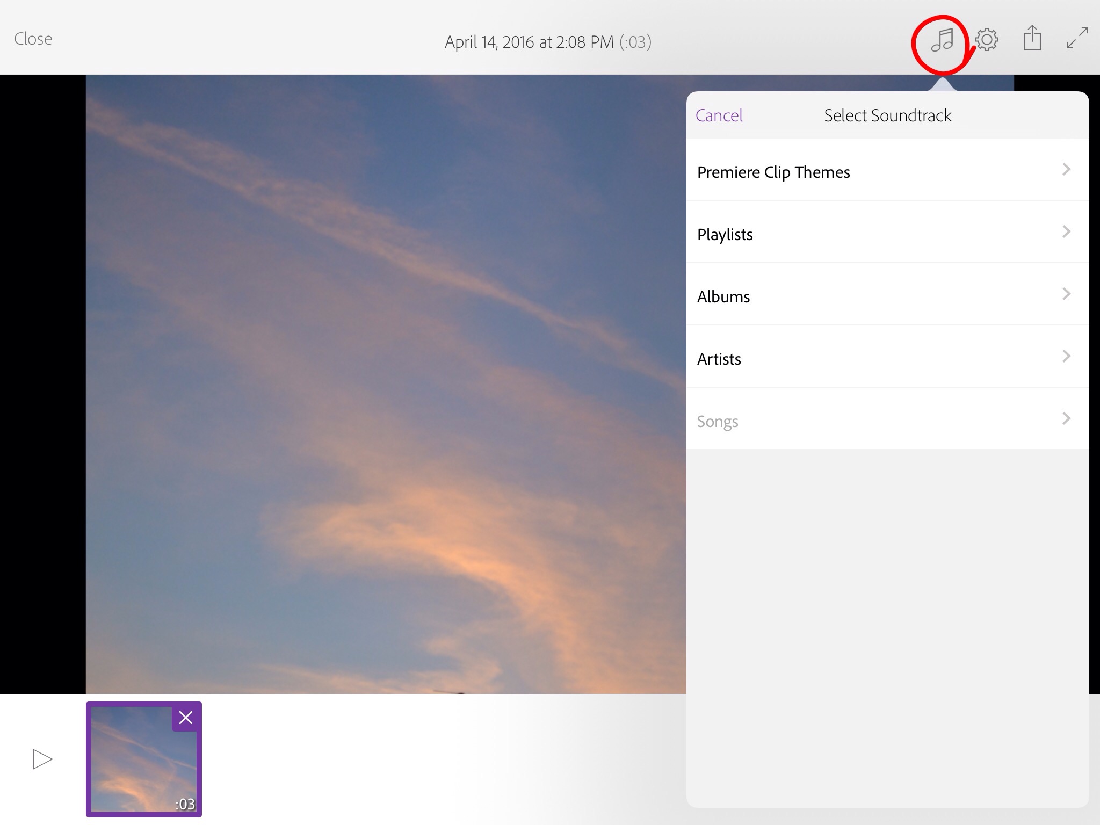
Task: Open settings with the gear icon
Action: [987, 40]
